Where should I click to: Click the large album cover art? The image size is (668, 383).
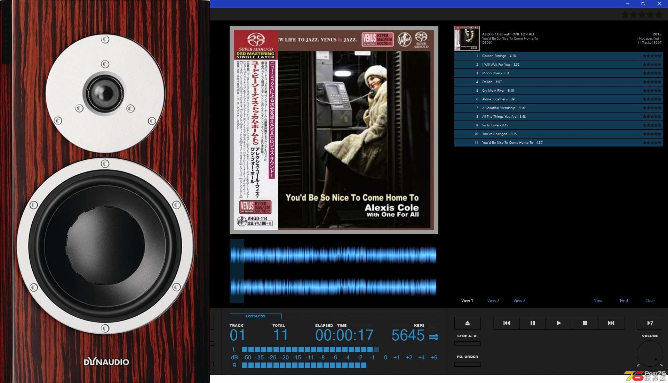coord(334,130)
